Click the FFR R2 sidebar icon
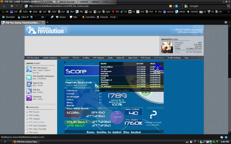Screen dimensions: 231x144 point(29,91)
